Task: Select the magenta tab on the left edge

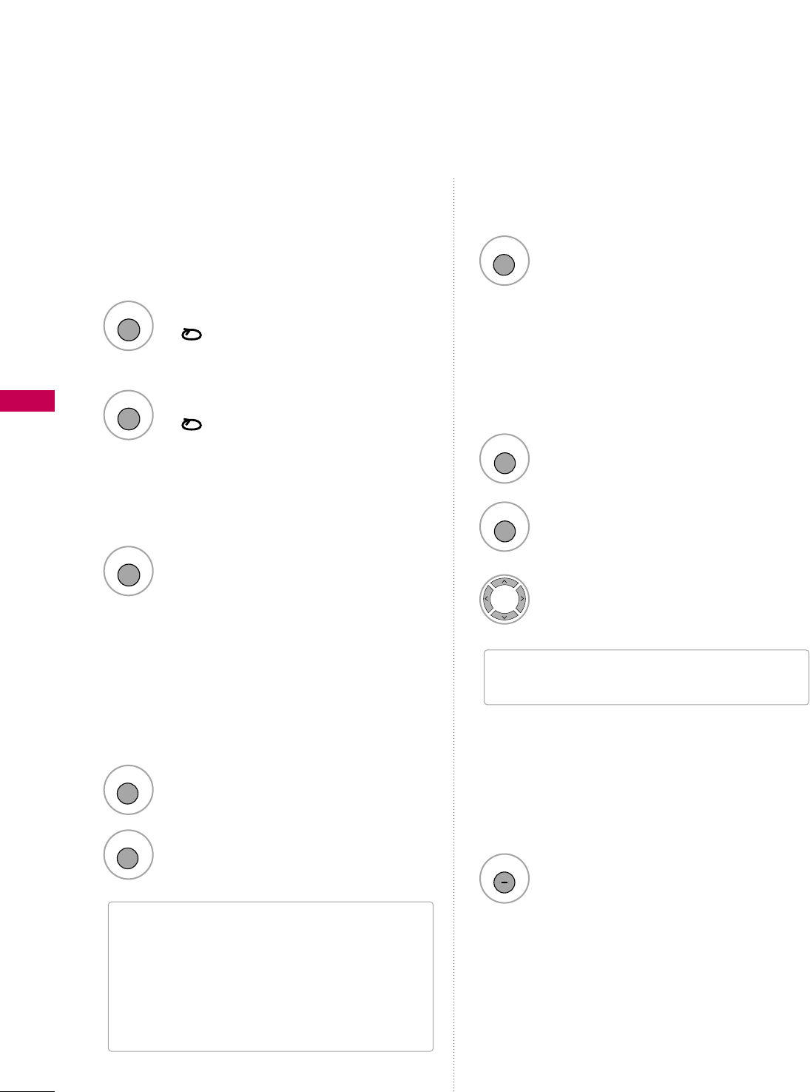Action: (27, 401)
